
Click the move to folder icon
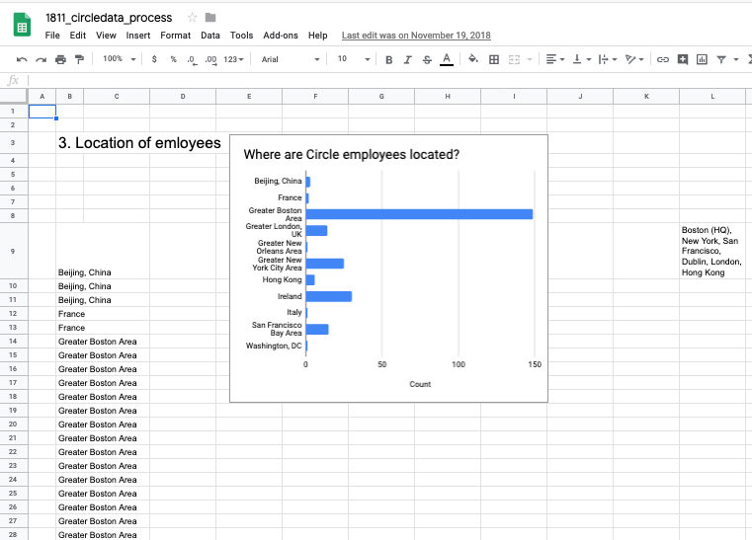(x=210, y=18)
